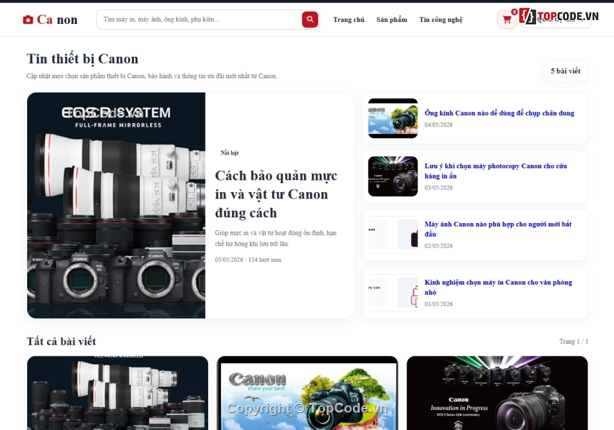Click the Canon brand name logo text

tap(57, 19)
